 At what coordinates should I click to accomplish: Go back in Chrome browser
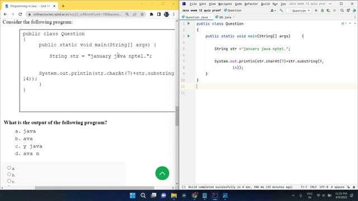5,14
